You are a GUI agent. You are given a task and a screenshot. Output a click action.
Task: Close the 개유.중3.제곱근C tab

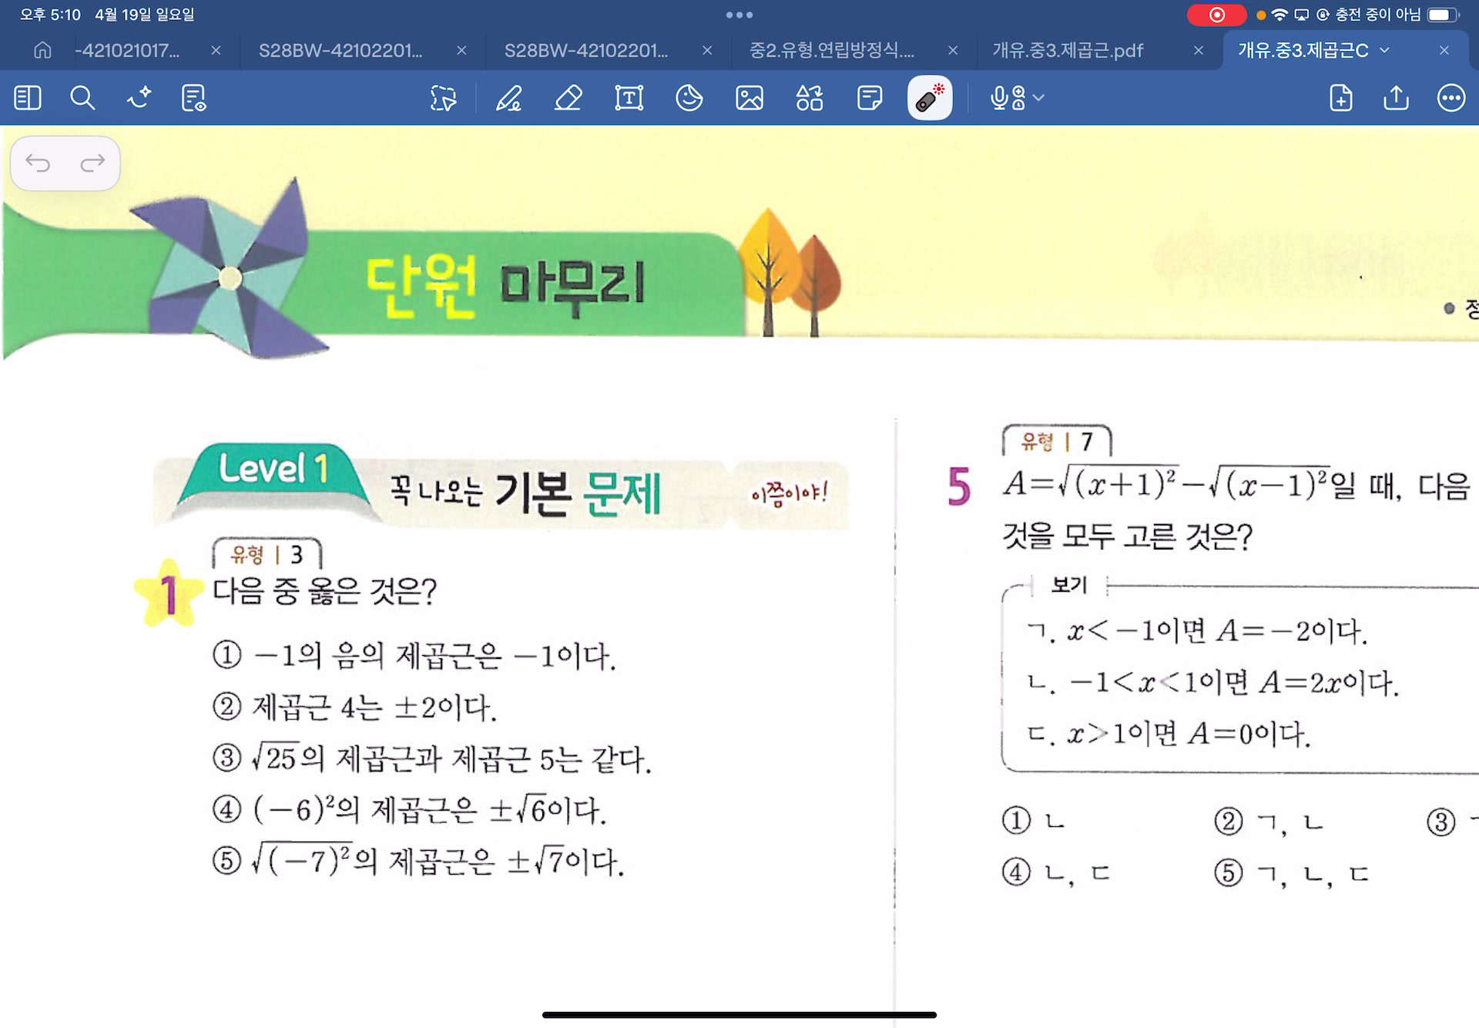tap(1444, 51)
